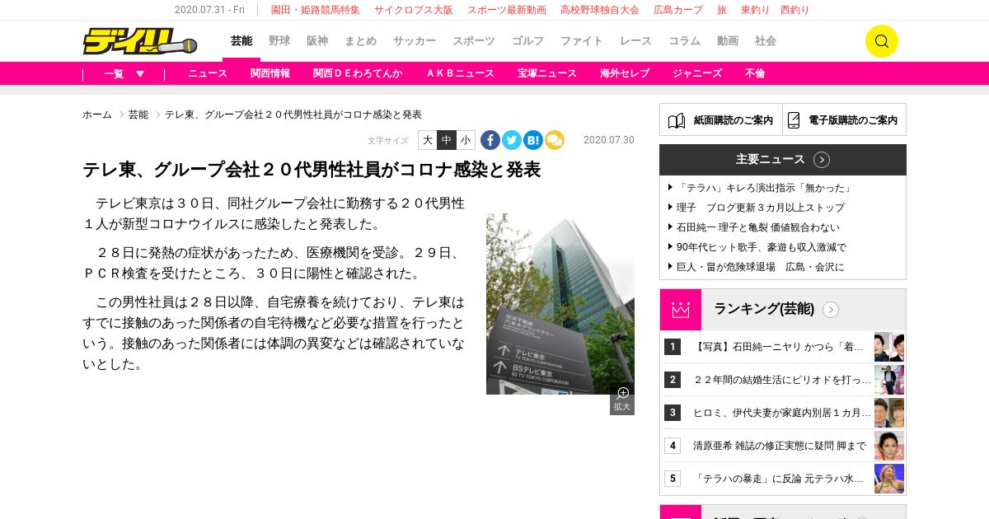Set font size to 中
This screenshot has height=519, width=989.
[447, 140]
